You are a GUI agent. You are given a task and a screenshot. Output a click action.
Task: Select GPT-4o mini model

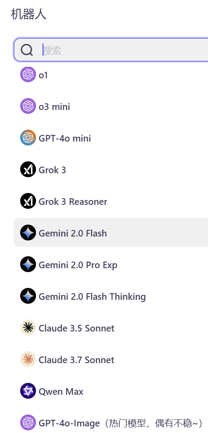pyautogui.click(x=111, y=138)
